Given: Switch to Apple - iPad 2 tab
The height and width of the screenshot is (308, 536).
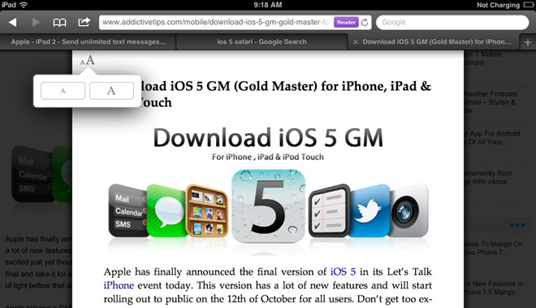Looking at the screenshot, I should pos(89,41).
